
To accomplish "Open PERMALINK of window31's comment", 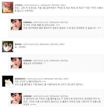I will [x=49, y=79].
